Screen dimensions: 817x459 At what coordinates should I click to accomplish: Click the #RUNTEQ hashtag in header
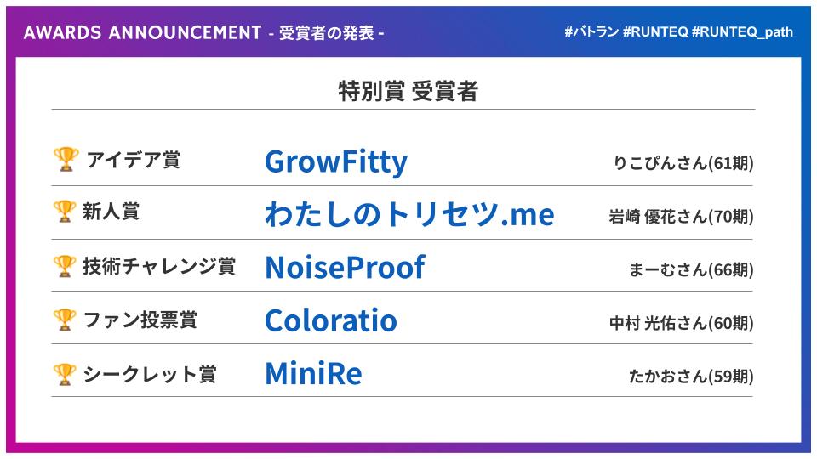[655, 31]
